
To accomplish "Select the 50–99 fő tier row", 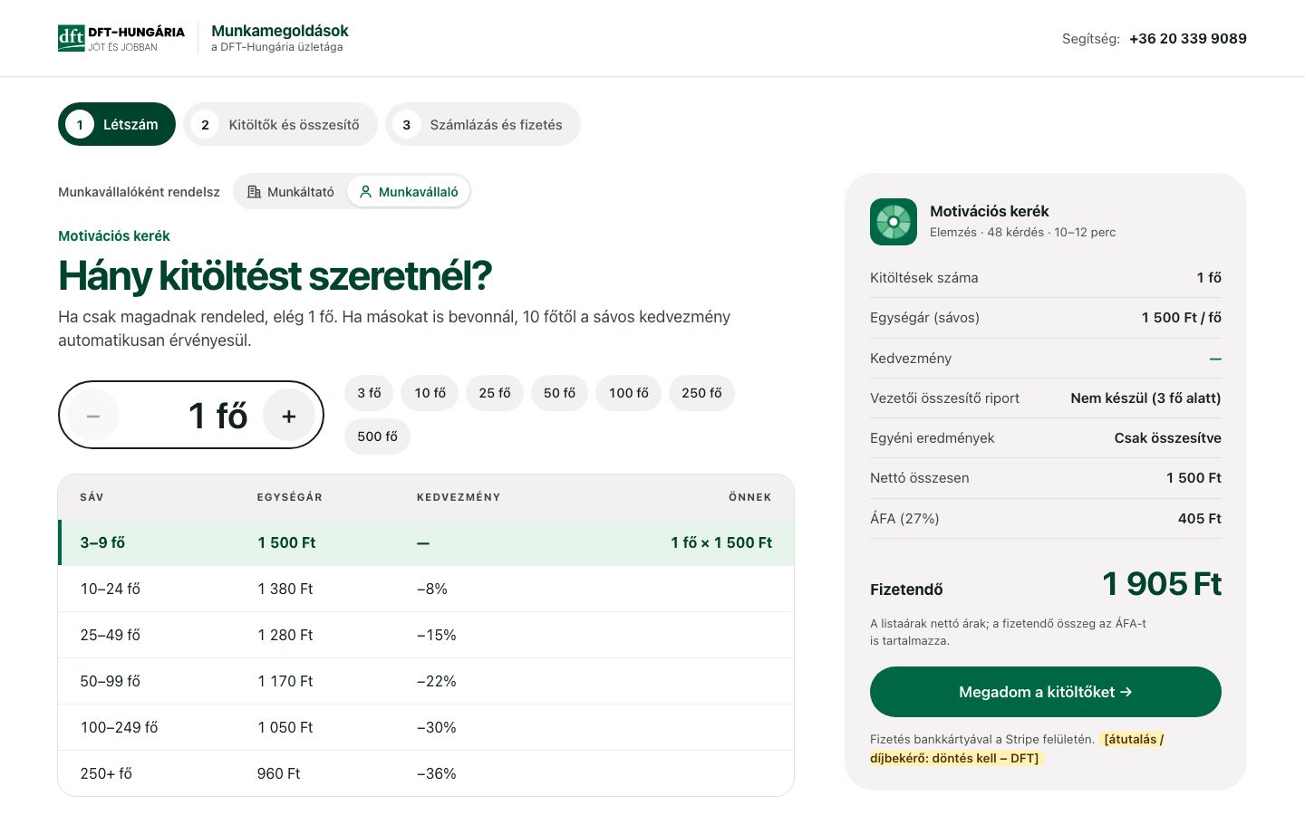I will click(x=426, y=681).
